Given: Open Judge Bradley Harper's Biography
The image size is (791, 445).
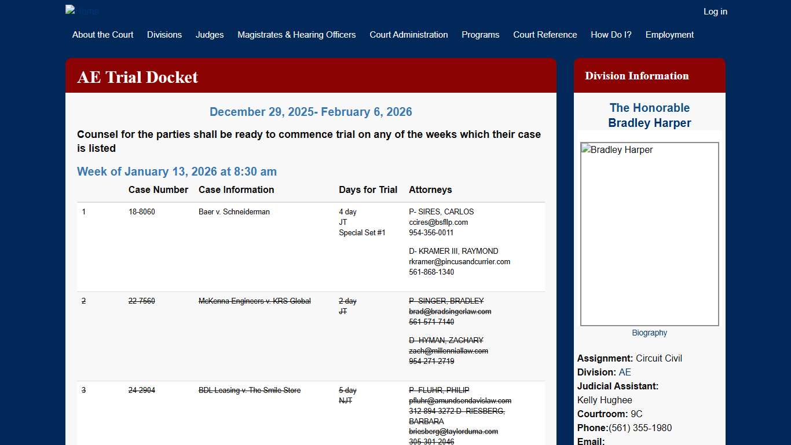Looking at the screenshot, I should pyautogui.click(x=649, y=333).
